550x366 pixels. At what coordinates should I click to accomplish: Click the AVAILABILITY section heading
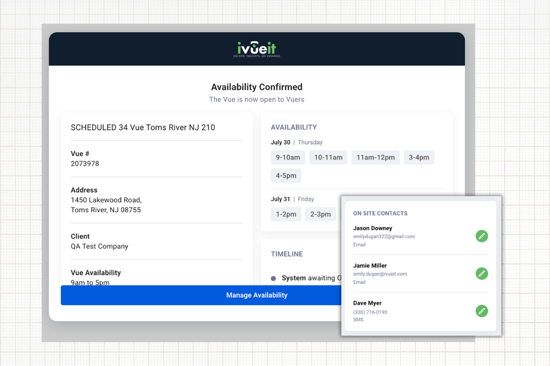click(x=294, y=127)
